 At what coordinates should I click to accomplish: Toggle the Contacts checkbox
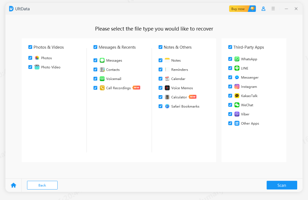pos(95,70)
